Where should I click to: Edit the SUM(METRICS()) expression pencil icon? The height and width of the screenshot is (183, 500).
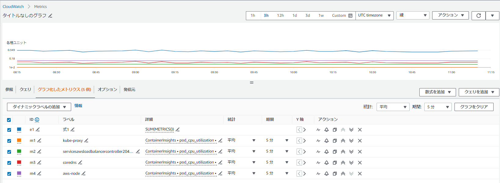click(x=178, y=129)
